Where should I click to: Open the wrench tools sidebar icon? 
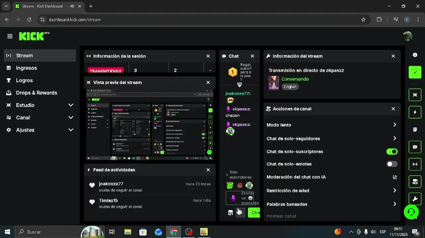(x=415, y=199)
